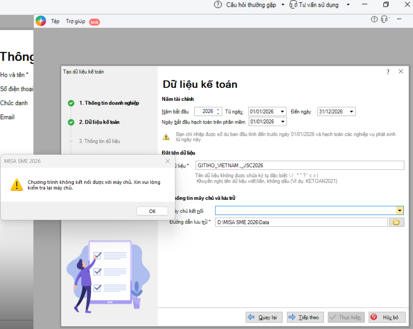
Task: Click the Tiếp theo button
Action: 305,318
